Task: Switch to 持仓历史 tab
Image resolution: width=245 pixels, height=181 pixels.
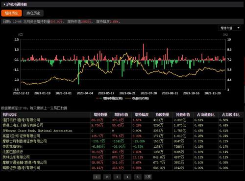Action: [x=33, y=13]
